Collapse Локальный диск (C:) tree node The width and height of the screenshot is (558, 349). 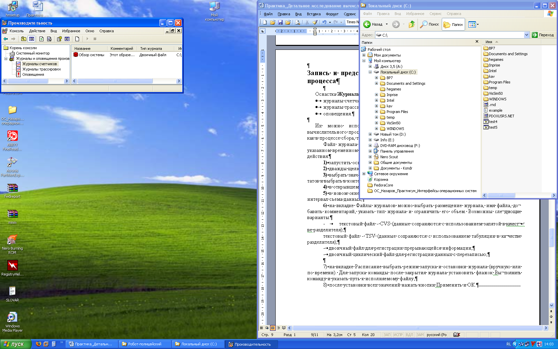click(370, 72)
